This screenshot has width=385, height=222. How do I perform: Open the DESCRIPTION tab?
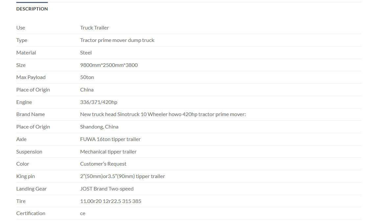[32, 9]
